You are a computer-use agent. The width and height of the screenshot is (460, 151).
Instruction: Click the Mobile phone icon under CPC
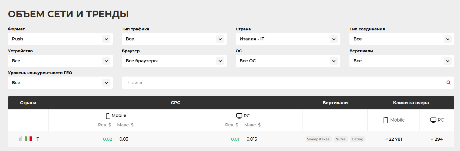pyautogui.click(x=108, y=116)
